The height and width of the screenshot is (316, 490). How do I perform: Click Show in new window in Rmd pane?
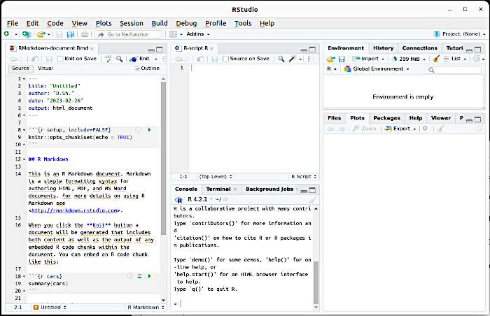[x=35, y=59]
